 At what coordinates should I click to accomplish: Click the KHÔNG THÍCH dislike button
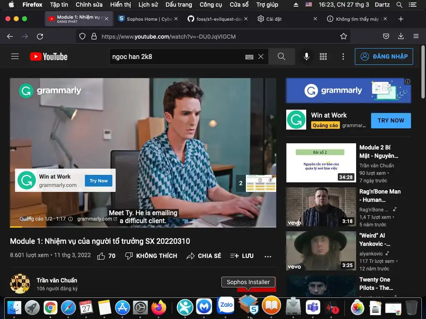pos(151,256)
